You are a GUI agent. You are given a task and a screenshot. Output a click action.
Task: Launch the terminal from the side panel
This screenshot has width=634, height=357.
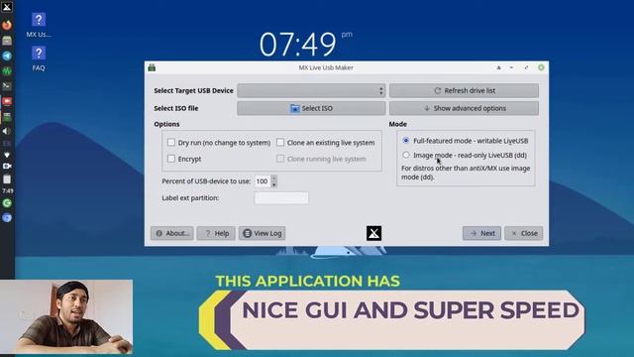pyautogui.click(x=7, y=86)
